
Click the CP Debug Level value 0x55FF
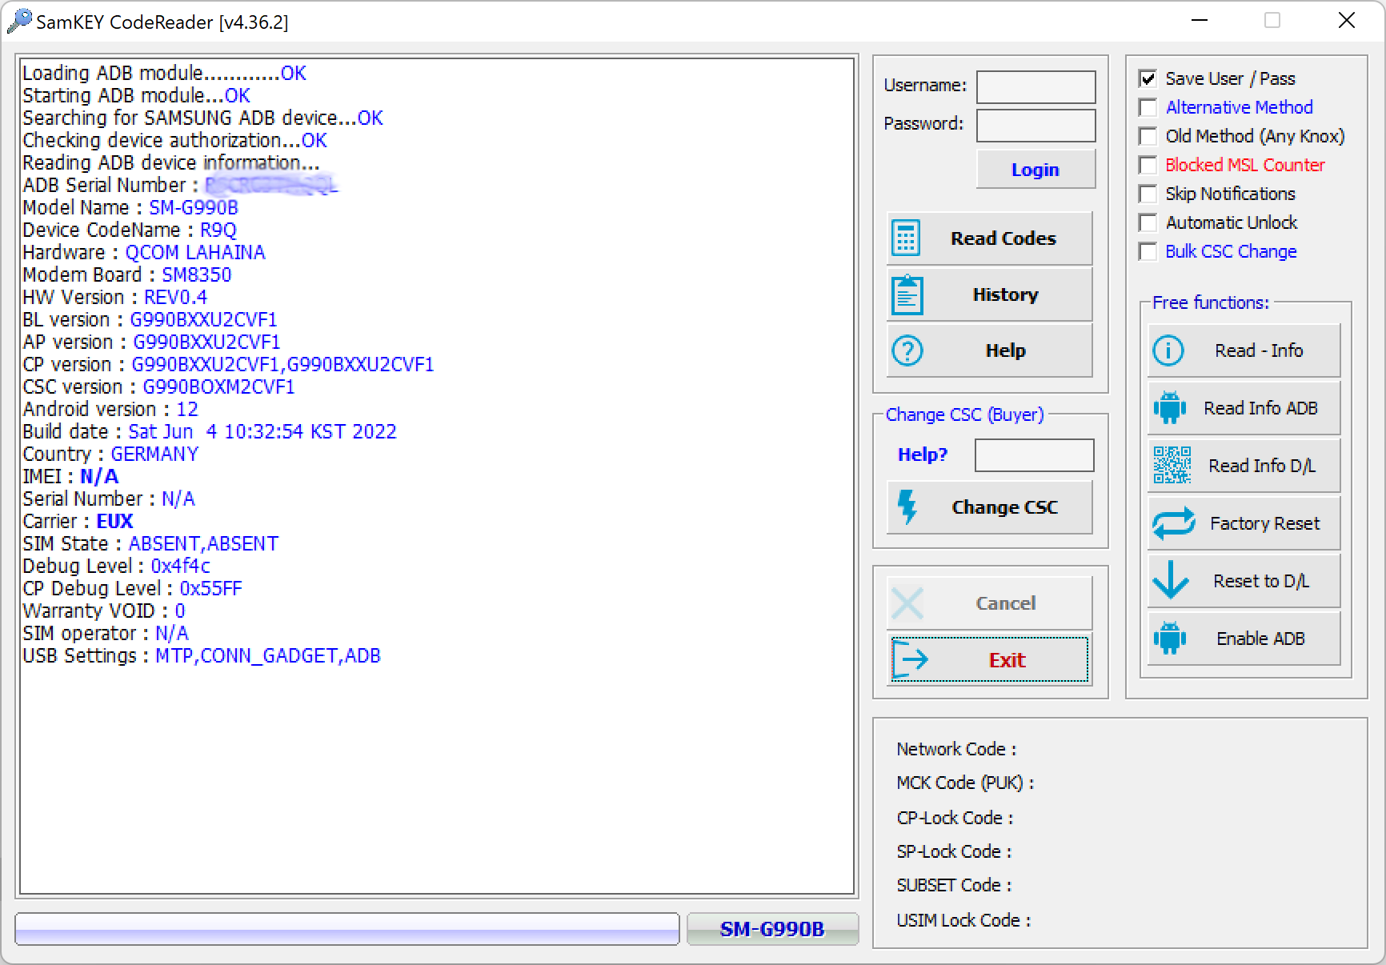coord(210,588)
